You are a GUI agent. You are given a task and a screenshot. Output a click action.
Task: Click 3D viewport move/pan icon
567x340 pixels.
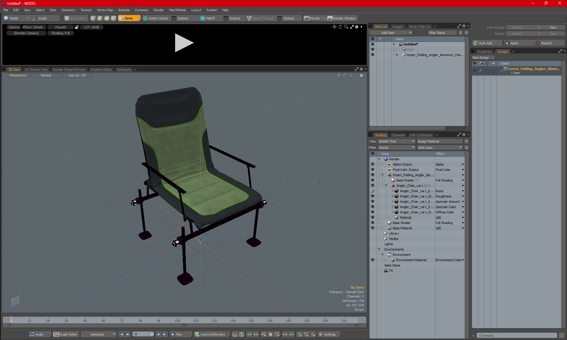[x=339, y=76]
